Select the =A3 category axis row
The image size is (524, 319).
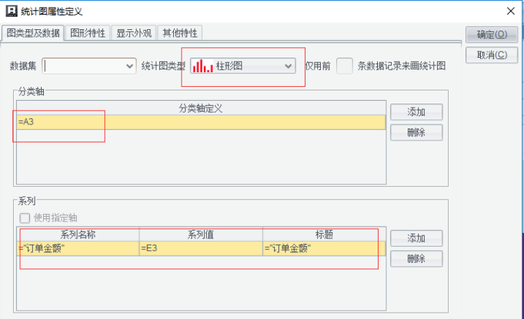coord(201,122)
